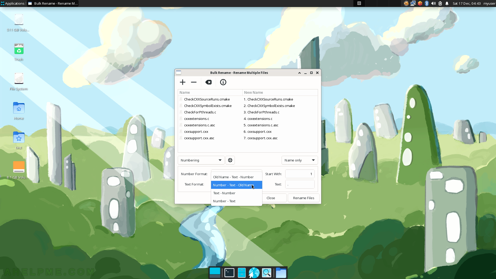Click the myuser session label
This screenshot has height=279, width=496.
489,3
